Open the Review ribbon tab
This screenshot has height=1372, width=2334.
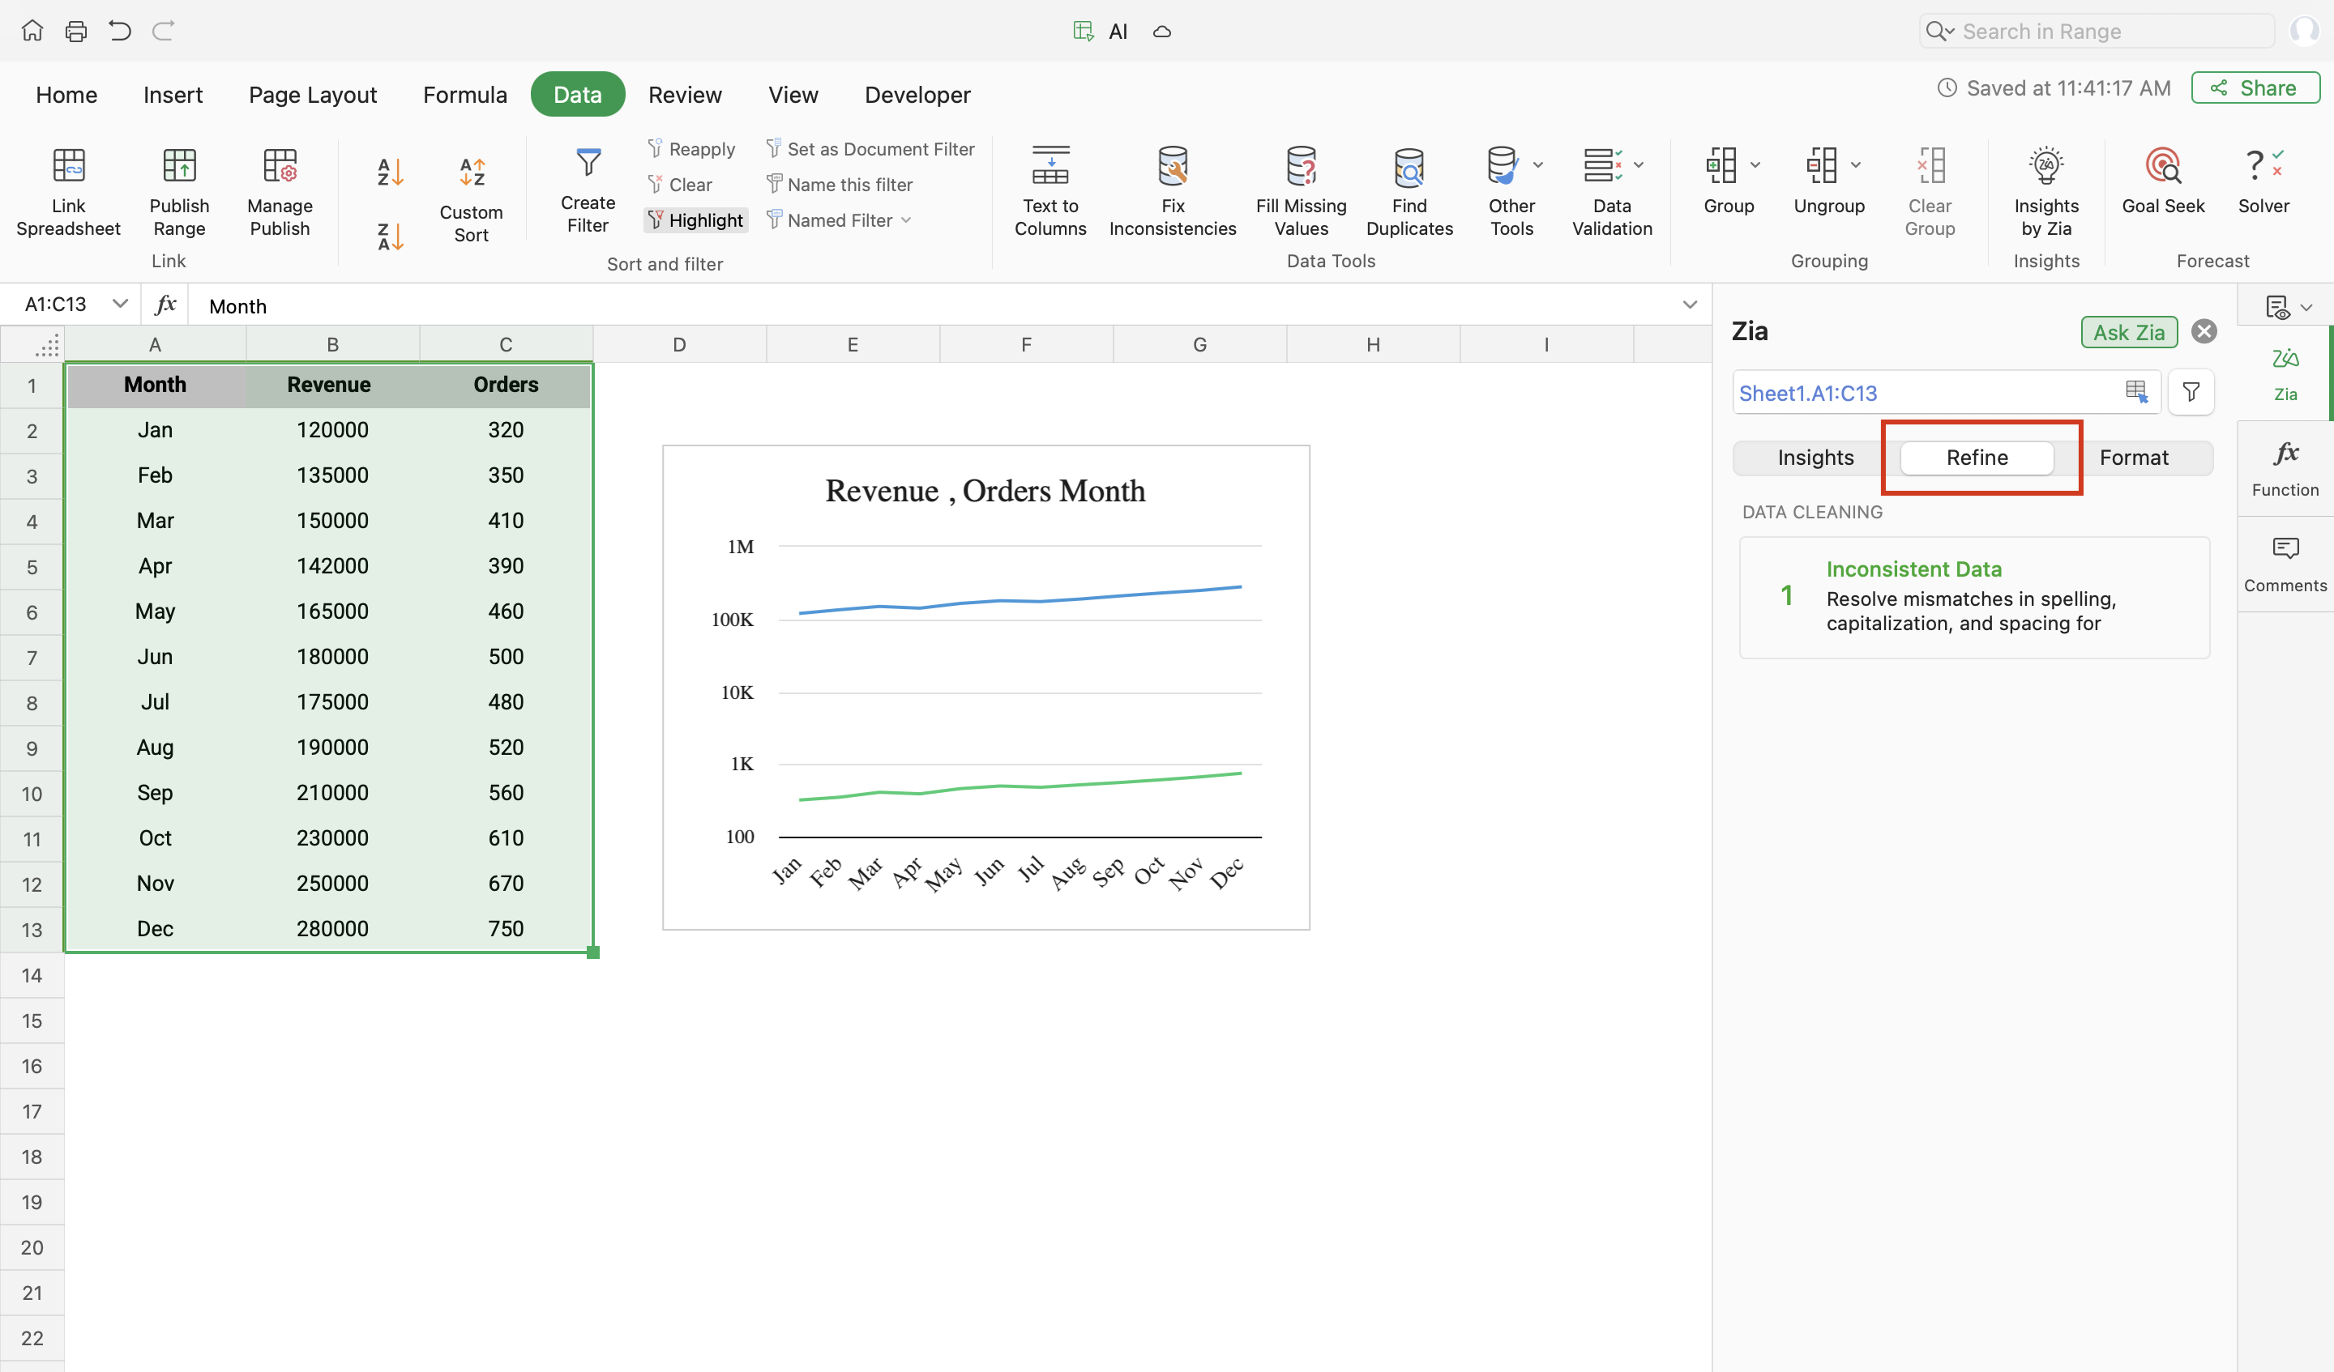pos(685,95)
